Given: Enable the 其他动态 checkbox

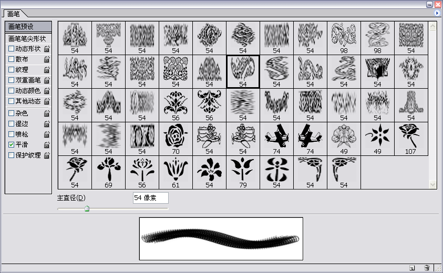Looking at the screenshot, I should tap(12, 101).
